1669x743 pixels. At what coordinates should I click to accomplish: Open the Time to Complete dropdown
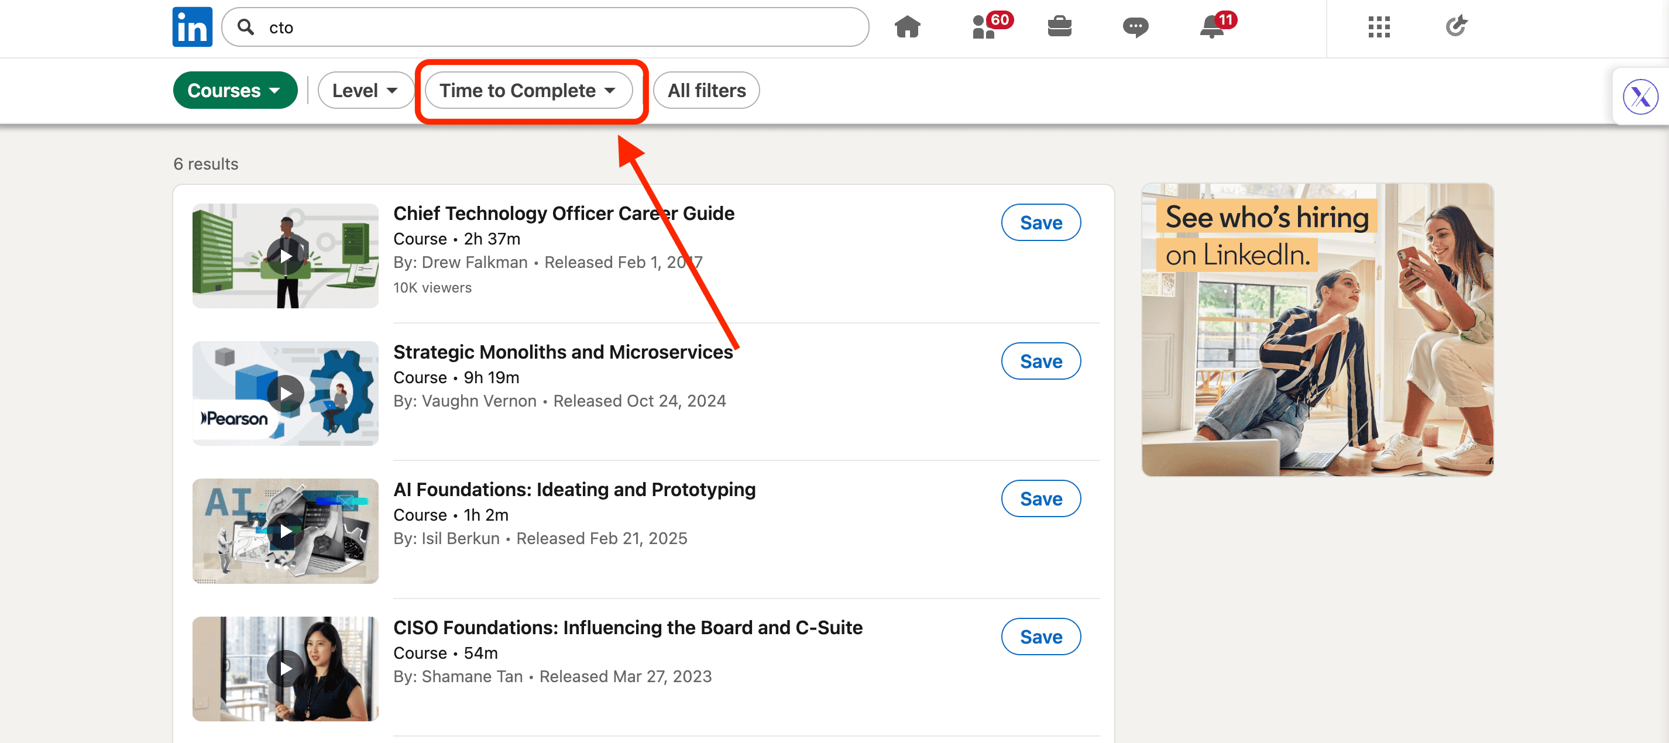(x=528, y=91)
